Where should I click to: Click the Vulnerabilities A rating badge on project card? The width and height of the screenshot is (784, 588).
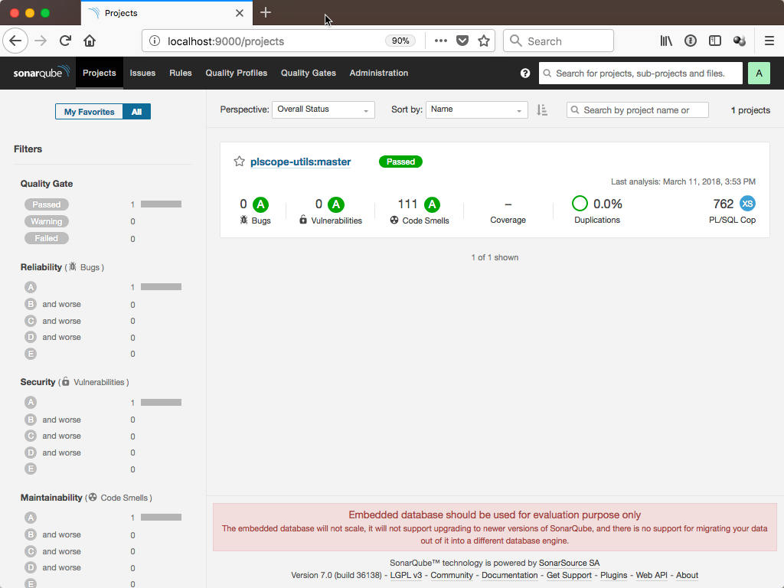pyautogui.click(x=336, y=204)
